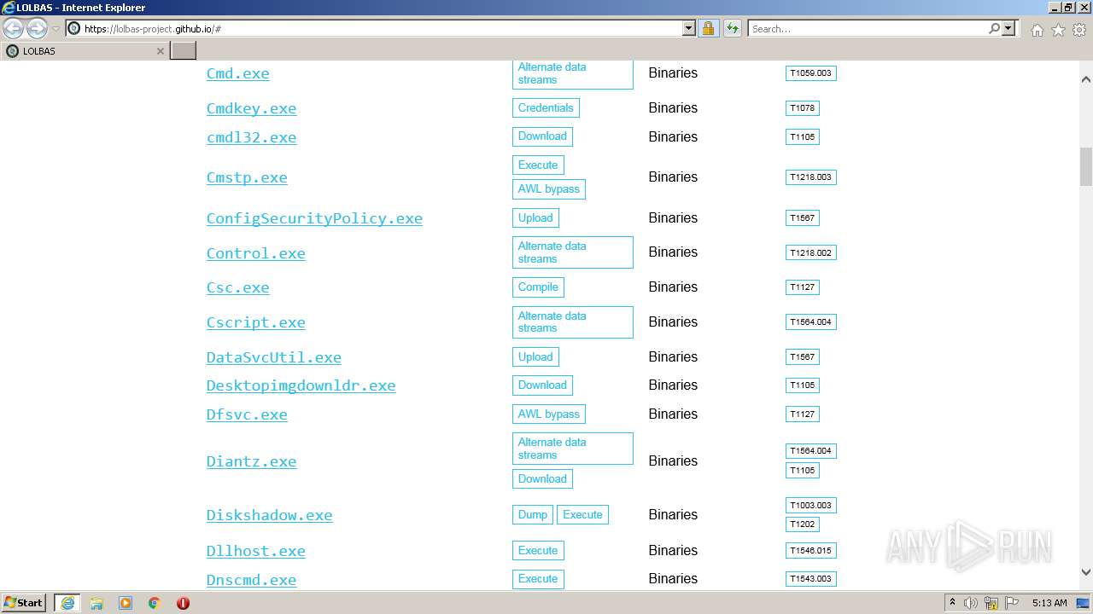Open a new blank tab

pyautogui.click(x=184, y=50)
